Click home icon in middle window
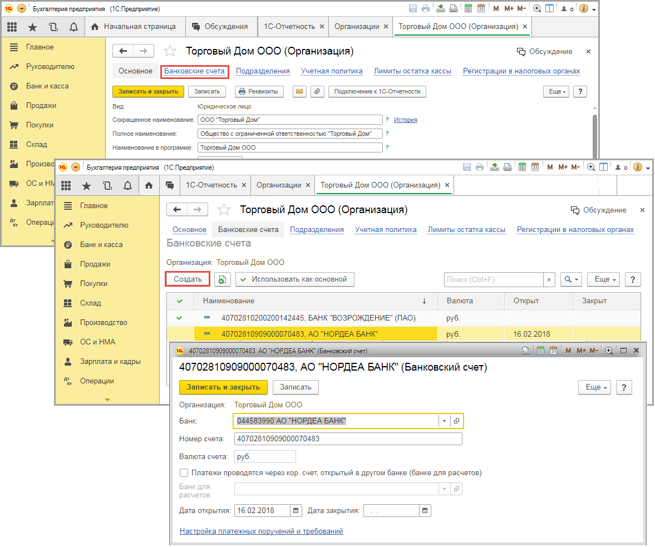Image resolution: width=655 pixels, height=547 pixels. (149, 185)
